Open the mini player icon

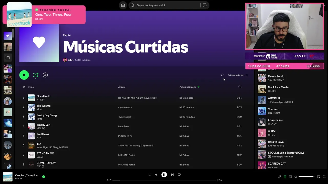click(x=319, y=177)
